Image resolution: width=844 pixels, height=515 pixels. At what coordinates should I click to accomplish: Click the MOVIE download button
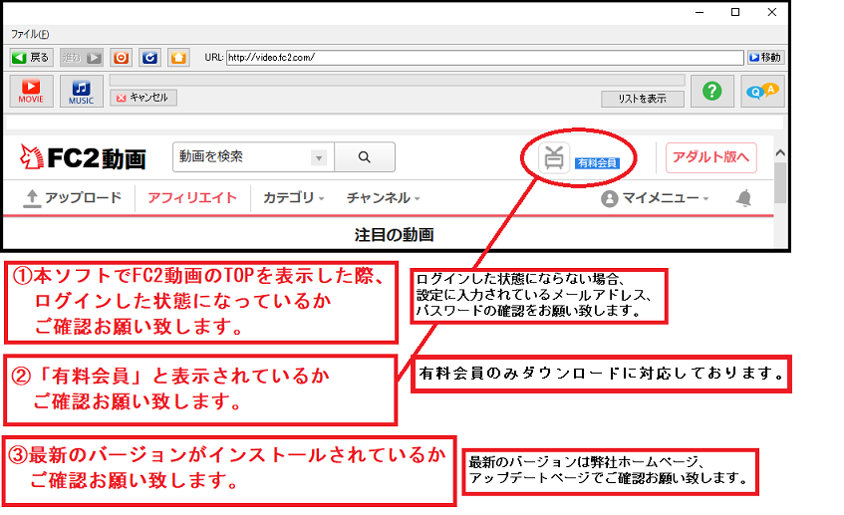point(31,91)
